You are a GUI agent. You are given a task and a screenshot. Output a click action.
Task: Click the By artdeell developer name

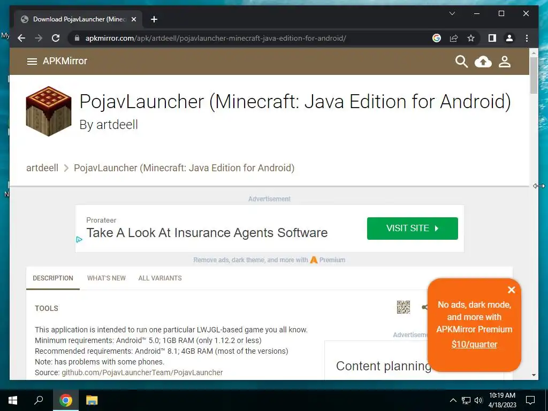coord(109,125)
